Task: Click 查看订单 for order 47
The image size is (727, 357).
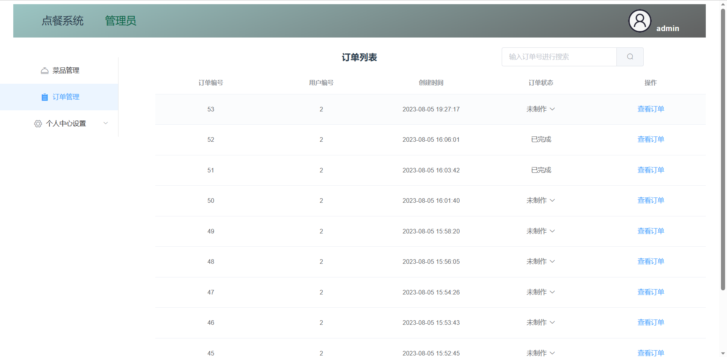Action: tap(651, 292)
